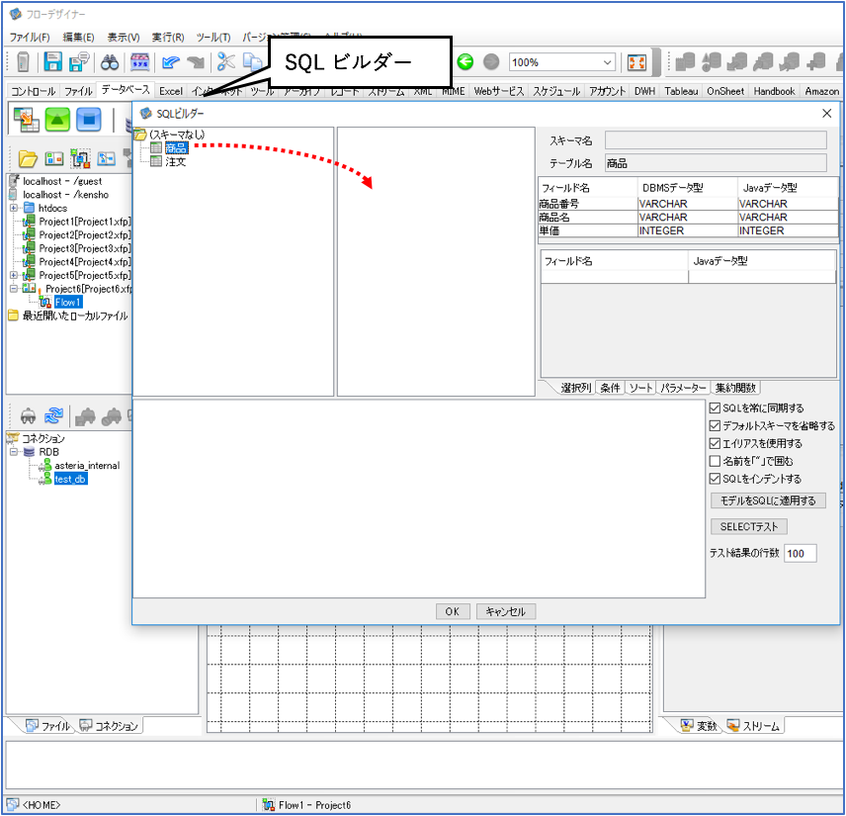Viewport: 846px width, 816px height.
Task: Click the green back arrow icon
Action: point(465,62)
